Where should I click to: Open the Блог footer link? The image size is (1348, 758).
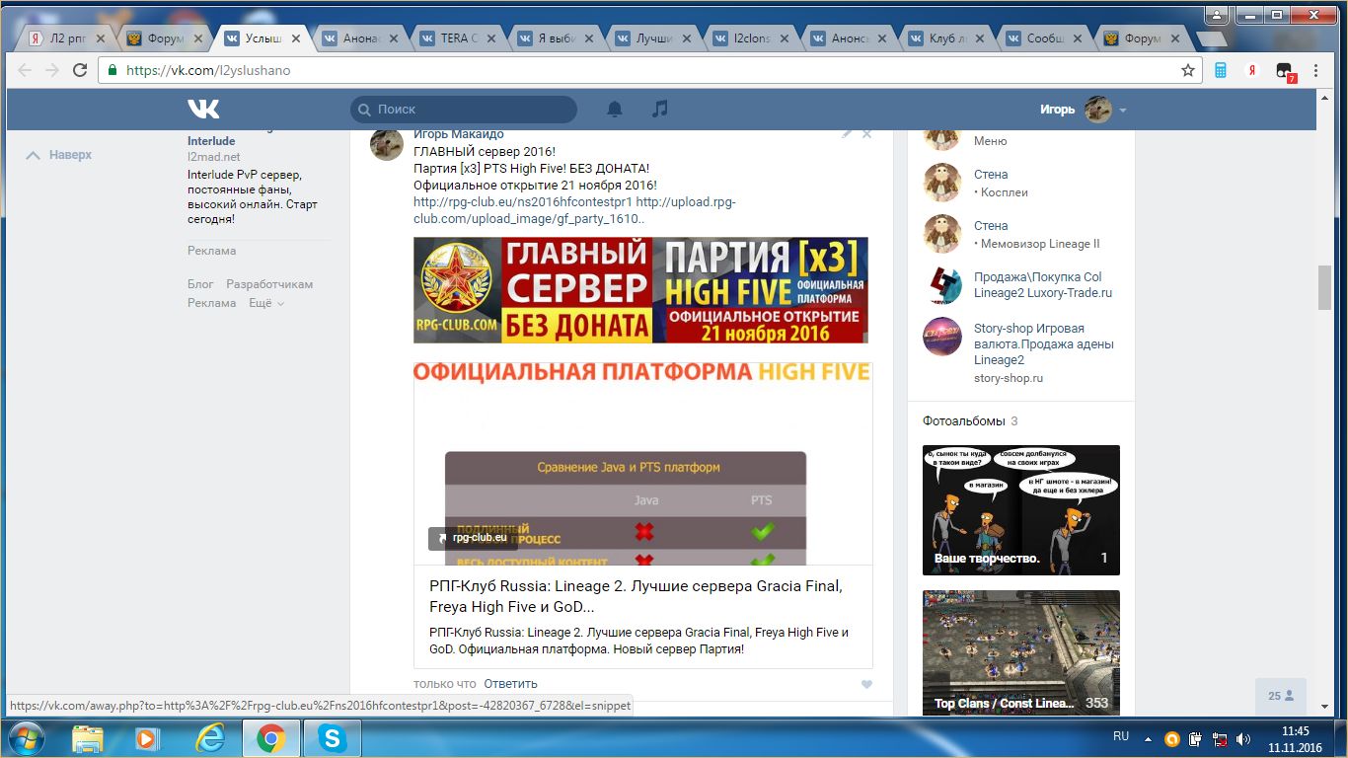[200, 284]
